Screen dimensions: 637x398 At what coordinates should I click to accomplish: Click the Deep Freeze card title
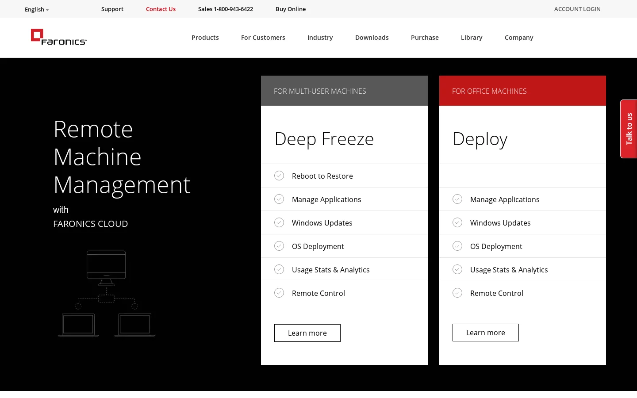324,139
